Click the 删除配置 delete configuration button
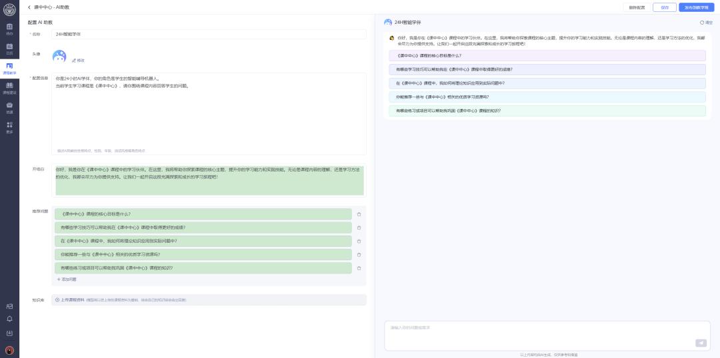The width and height of the screenshot is (720, 358). [637, 7]
